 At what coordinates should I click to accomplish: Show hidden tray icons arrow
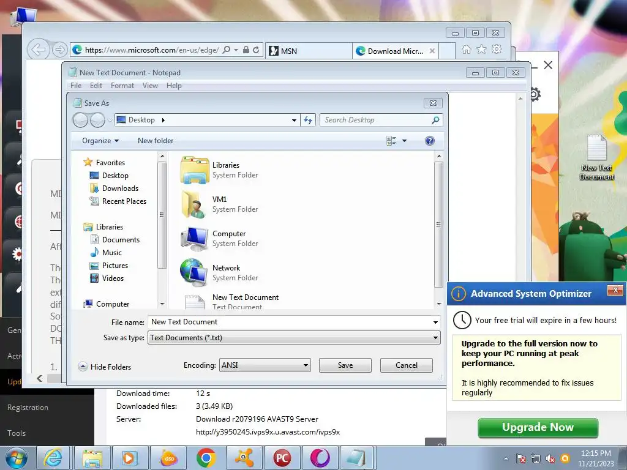pyautogui.click(x=506, y=458)
